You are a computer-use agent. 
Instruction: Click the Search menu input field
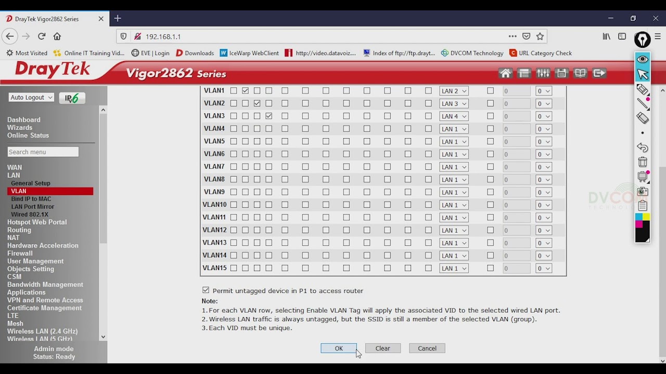coord(43,152)
